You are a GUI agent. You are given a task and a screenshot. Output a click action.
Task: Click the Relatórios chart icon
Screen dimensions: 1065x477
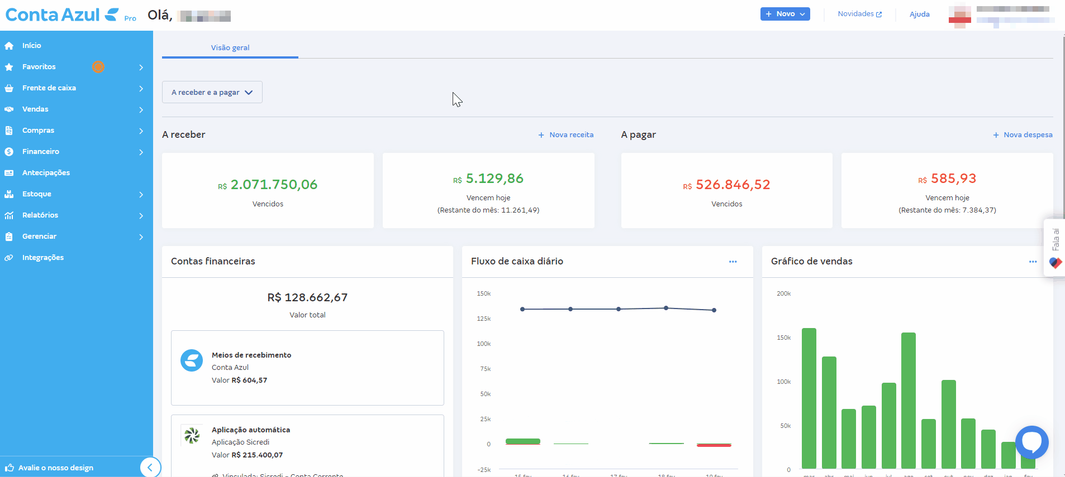[x=9, y=215]
